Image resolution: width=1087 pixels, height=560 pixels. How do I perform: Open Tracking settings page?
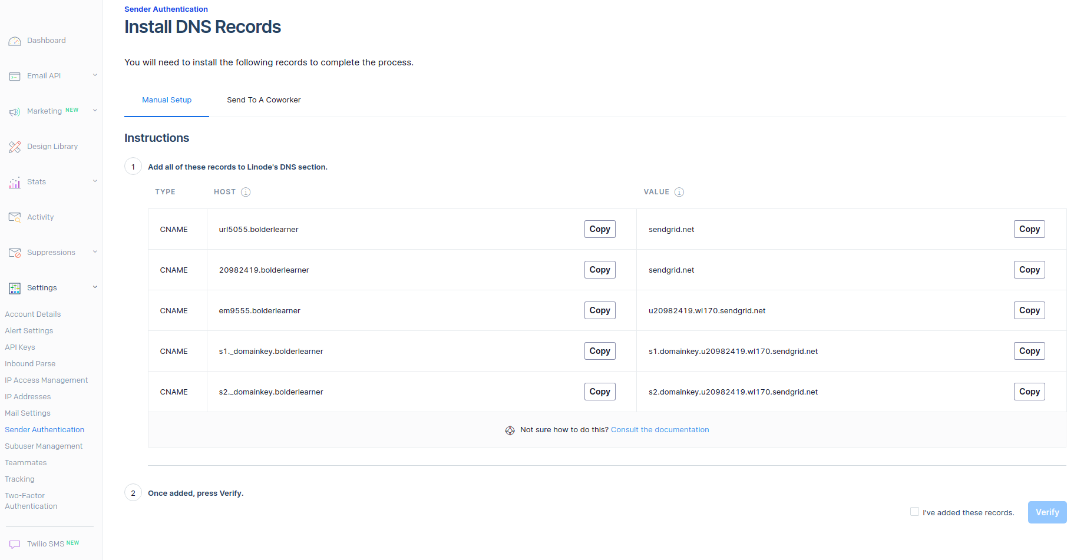pos(19,479)
